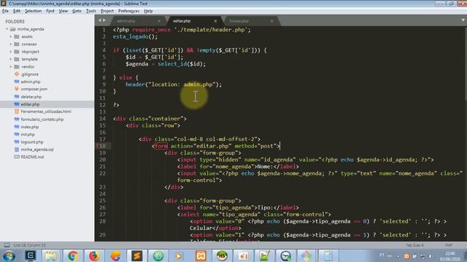Open the Help menu
467x262 pixels.
tap(148, 11)
